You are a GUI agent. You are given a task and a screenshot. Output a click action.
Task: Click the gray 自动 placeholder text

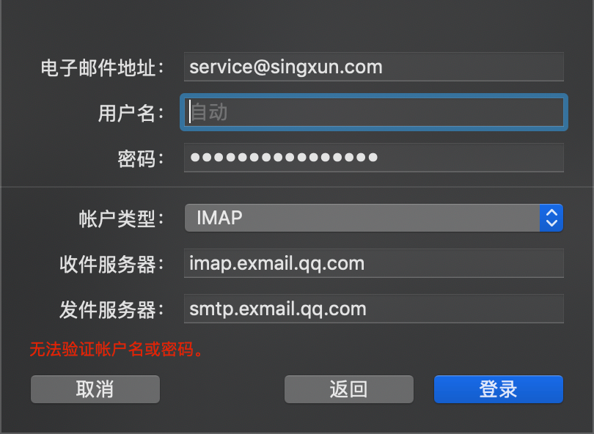[x=209, y=112]
